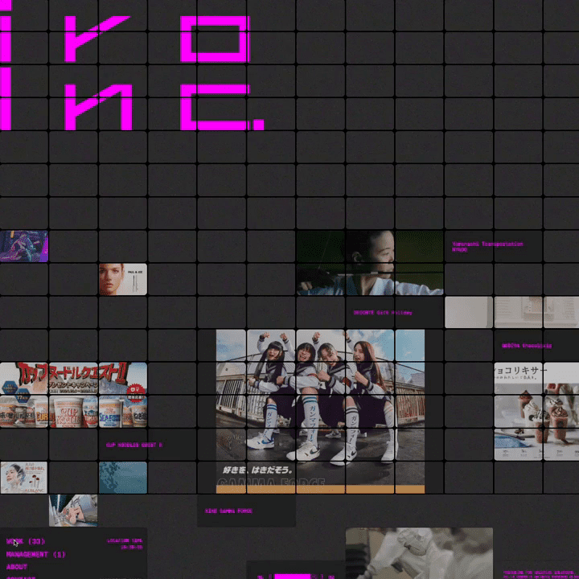Open the hands close-up thumbnail below Aublanc
This screenshot has height=579, width=579.
pyautogui.click(x=73, y=511)
